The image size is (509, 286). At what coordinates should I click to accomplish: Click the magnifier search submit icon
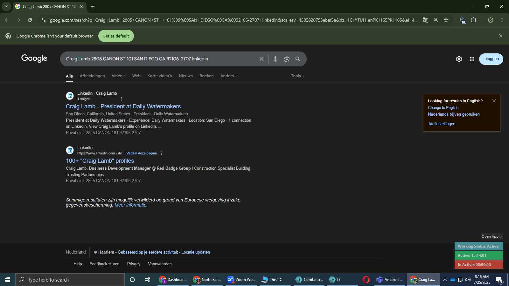coord(298,59)
